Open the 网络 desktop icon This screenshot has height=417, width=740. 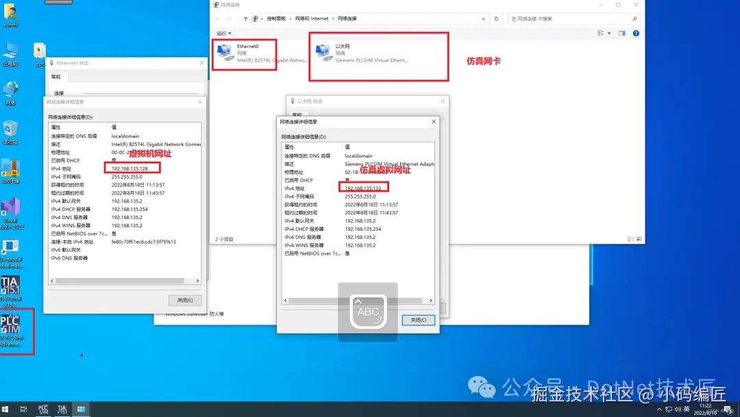click(x=10, y=92)
